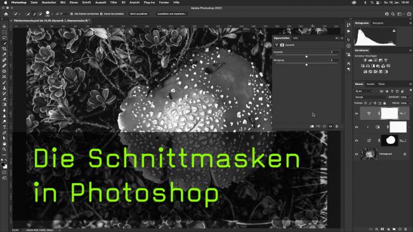The height and width of the screenshot is (232, 413).
Task: Click lock-all padlock icon in Ebenen panel
Action: pos(384,103)
